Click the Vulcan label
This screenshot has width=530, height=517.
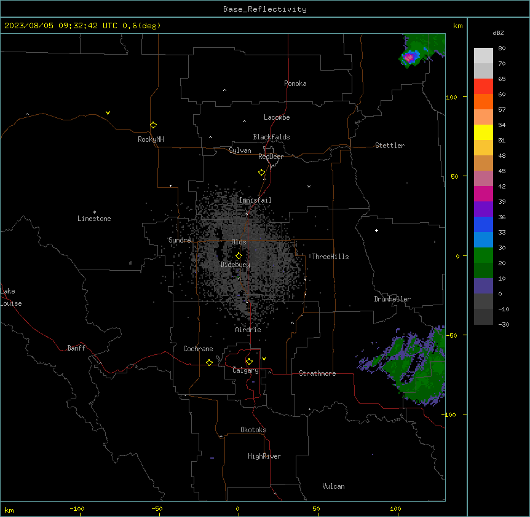coord(333,486)
